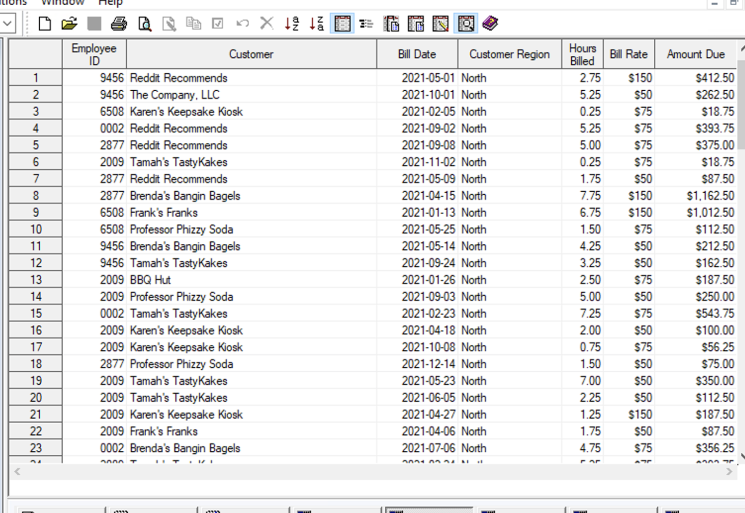Click the amount '$262.50' cell

696,95
